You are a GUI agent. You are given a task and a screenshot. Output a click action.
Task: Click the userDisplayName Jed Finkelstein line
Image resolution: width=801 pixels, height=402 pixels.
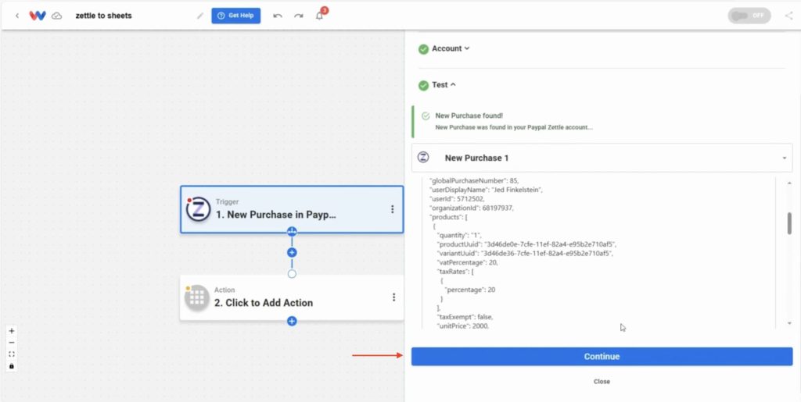point(486,190)
